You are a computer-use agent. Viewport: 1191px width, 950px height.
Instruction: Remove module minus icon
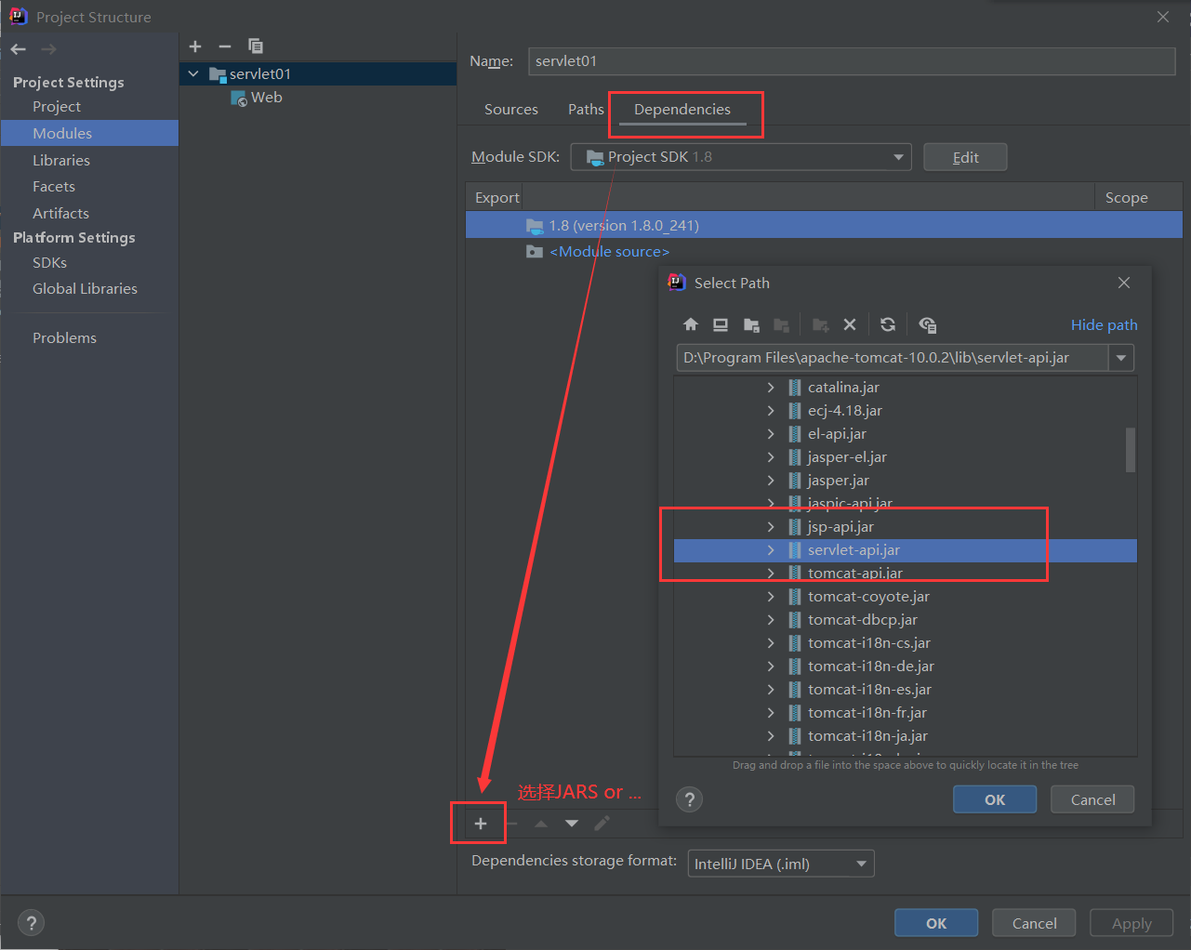(x=225, y=46)
